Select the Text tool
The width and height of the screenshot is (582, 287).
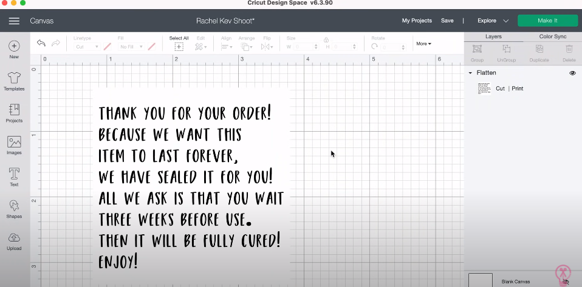[x=14, y=174]
